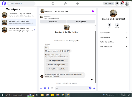Open the Facebook logo home link
132x97 pixels.
coord(4,3)
